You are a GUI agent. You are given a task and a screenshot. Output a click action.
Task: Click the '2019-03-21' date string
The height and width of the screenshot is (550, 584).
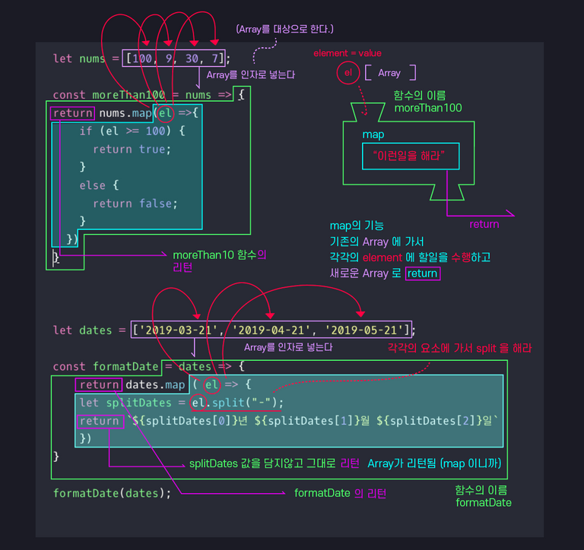(178, 330)
